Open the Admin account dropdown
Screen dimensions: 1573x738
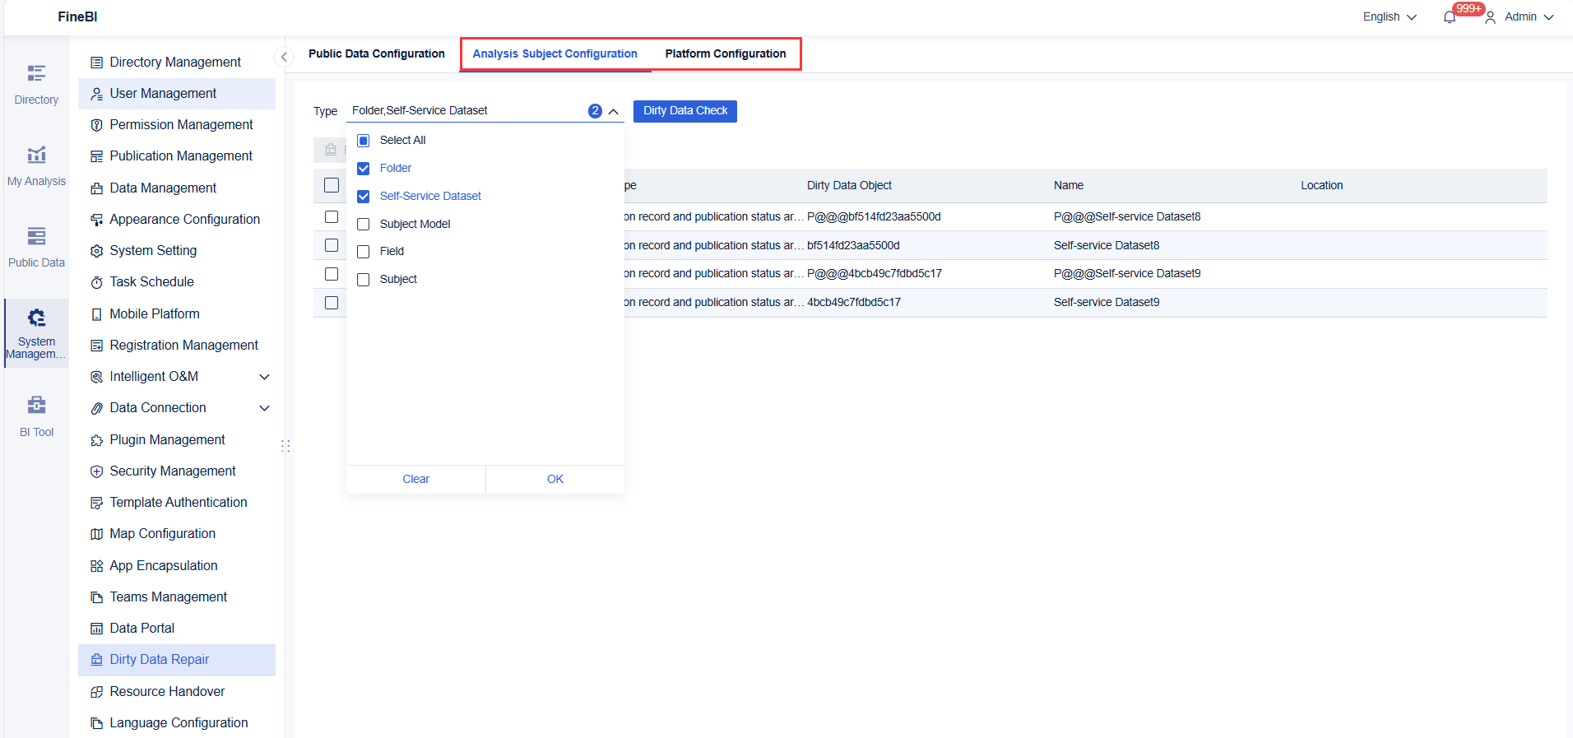click(x=1520, y=16)
